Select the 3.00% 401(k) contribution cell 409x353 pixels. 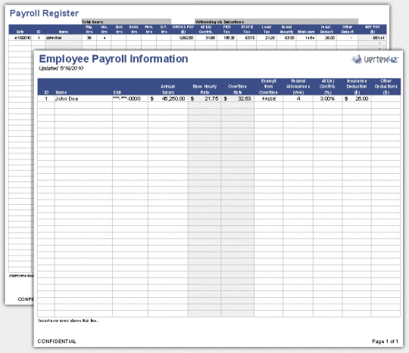(x=328, y=99)
